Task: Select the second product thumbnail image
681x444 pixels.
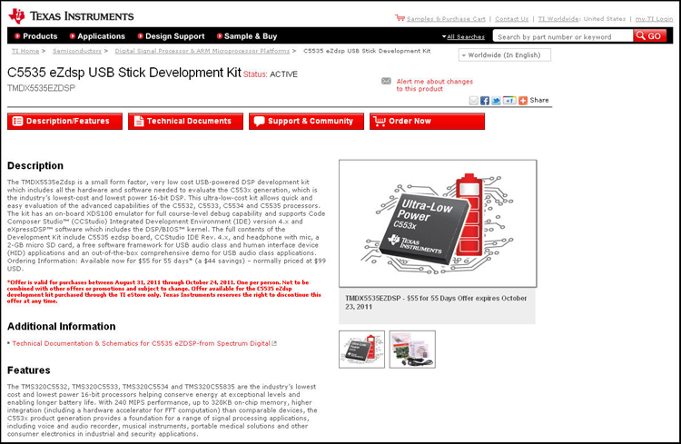Action: point(411,349)
